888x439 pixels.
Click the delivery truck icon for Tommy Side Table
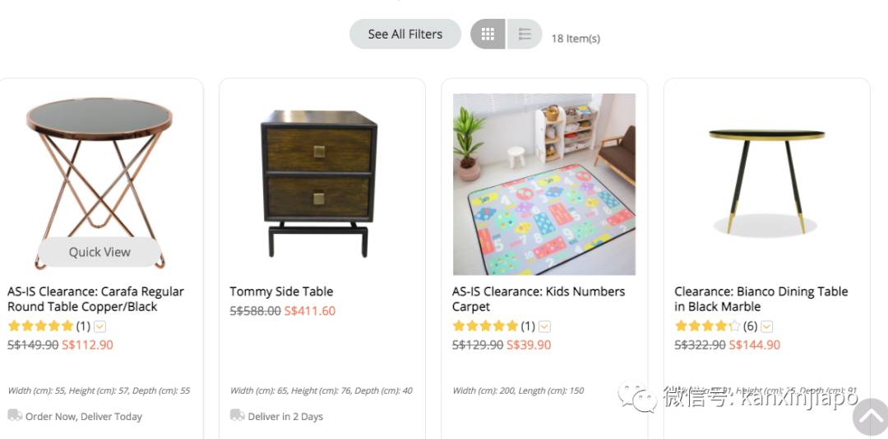click(237, 415)
